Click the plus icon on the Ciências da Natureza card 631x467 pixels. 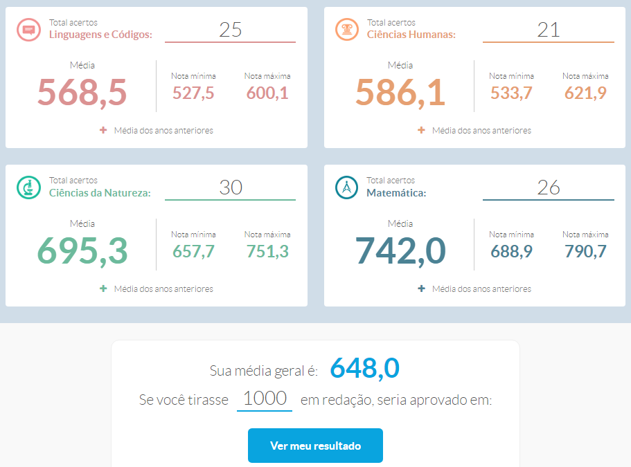click(103, 289)
